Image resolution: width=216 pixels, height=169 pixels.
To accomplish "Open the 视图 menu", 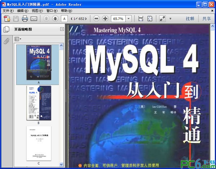I will 37,11.
